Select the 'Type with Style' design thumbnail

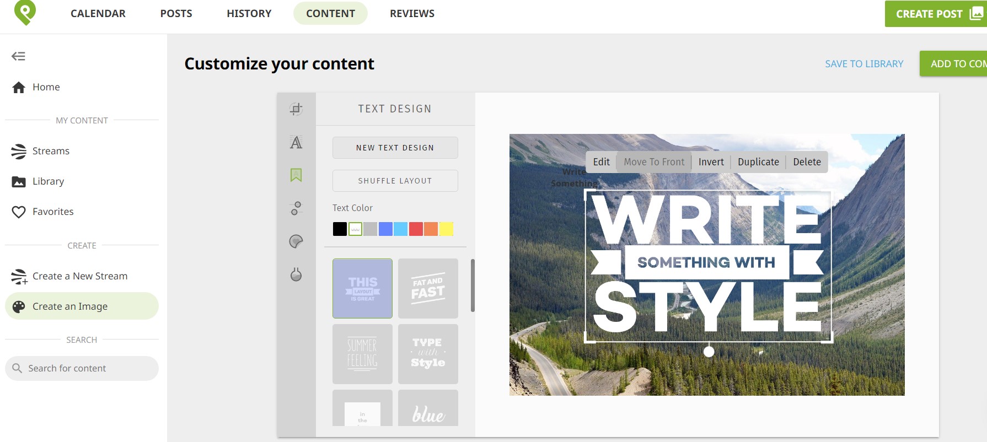(428, 354)
